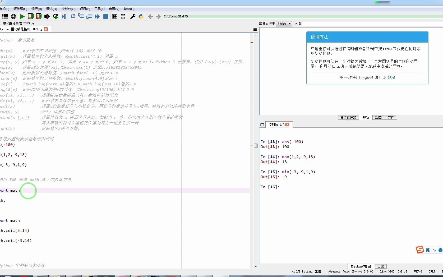443x277 pixels.
Task: Open the 项目(P) menu
Action: 85,9
